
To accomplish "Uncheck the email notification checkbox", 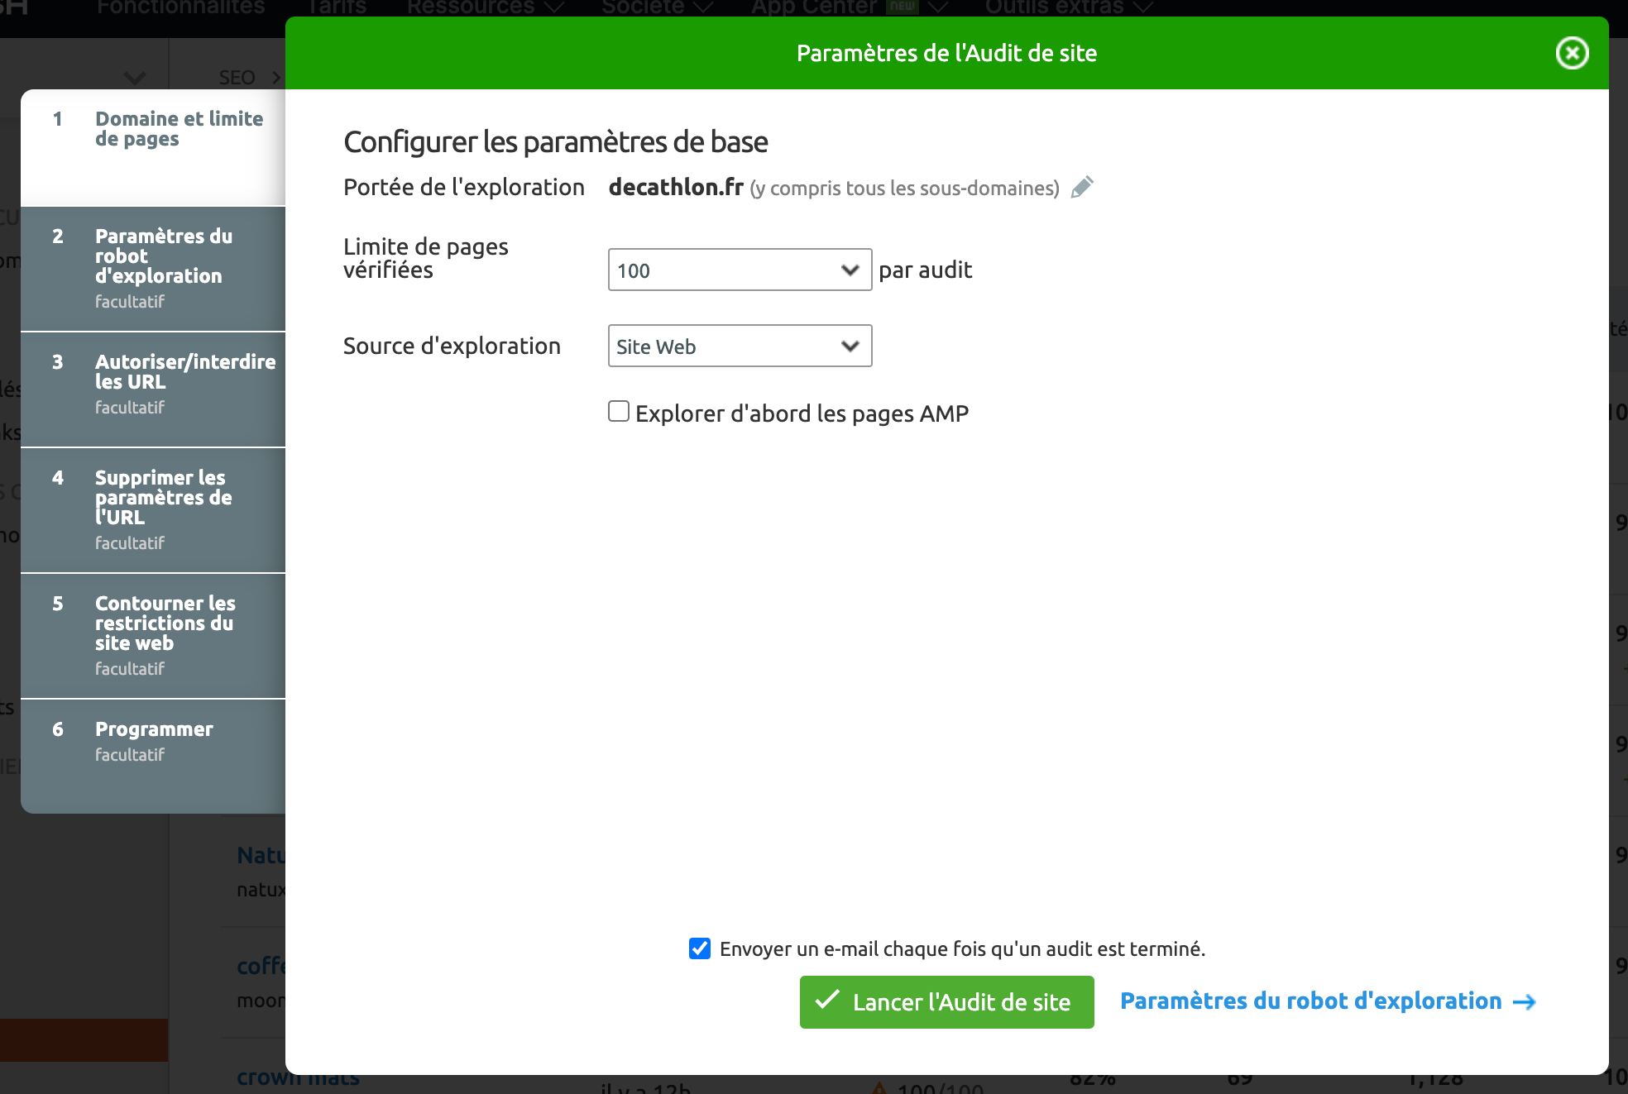I will (x=699, y=948).
